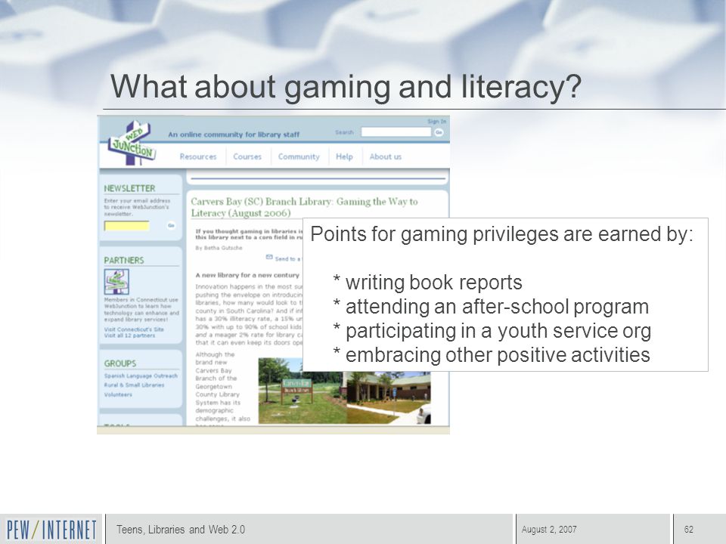This screenshot has height=544, width=726.
Task: Click the GROUPS sidebar heading
Action: click(x=120, y=363)
